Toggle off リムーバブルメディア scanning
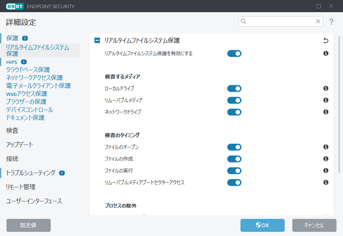This screenshot has height=236, width=343. point(234,100)
